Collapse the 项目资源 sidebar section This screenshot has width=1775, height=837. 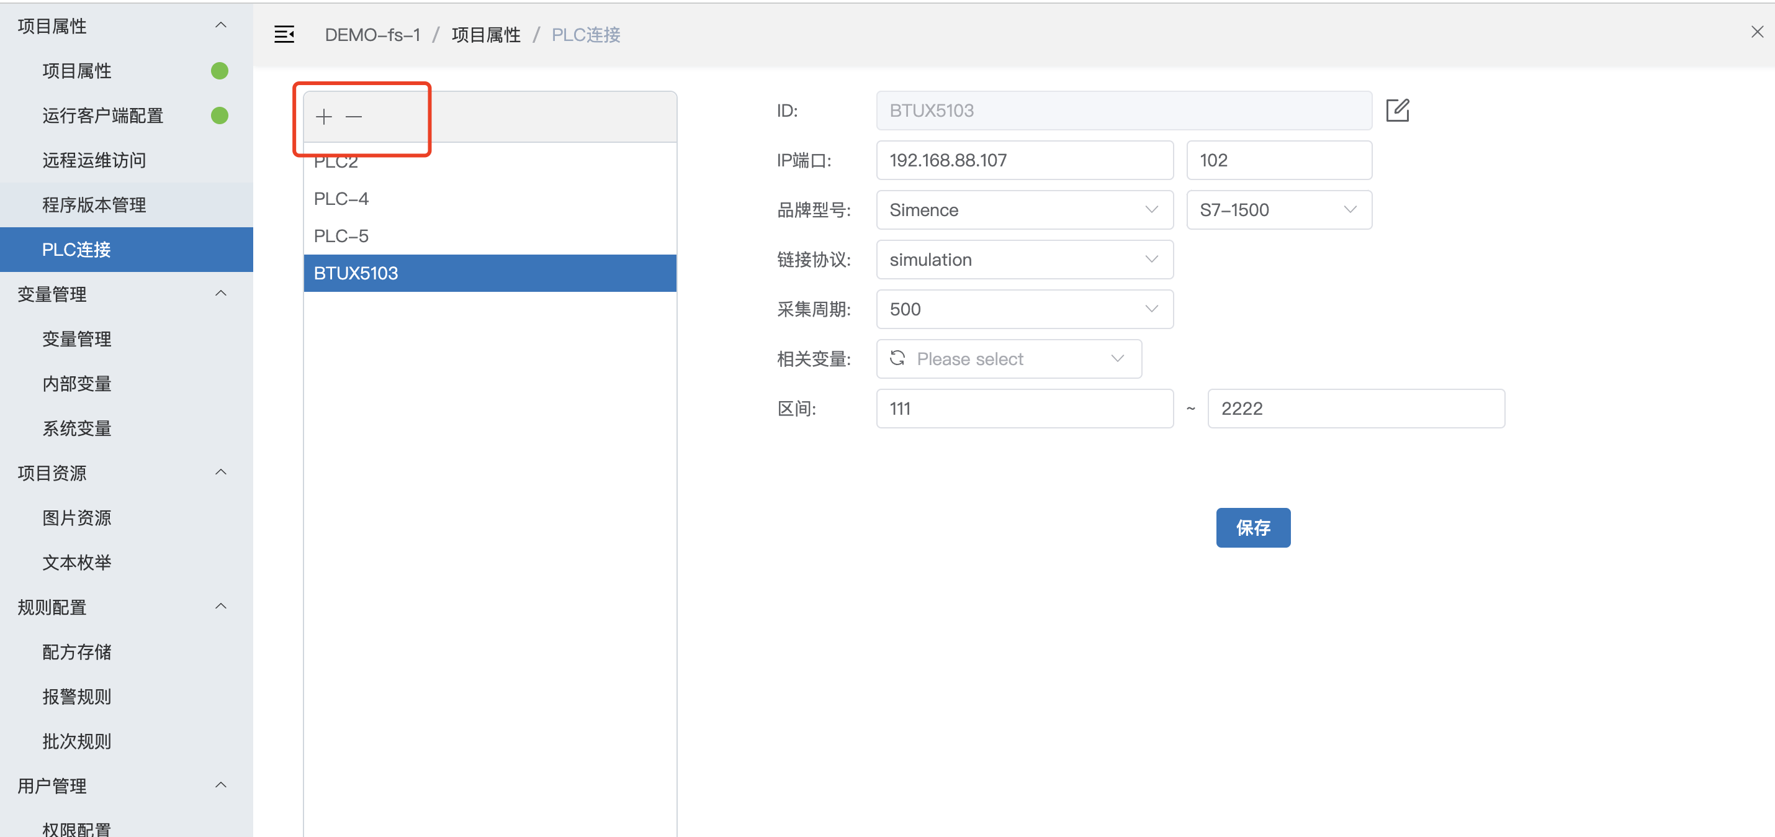pos(220,473)
